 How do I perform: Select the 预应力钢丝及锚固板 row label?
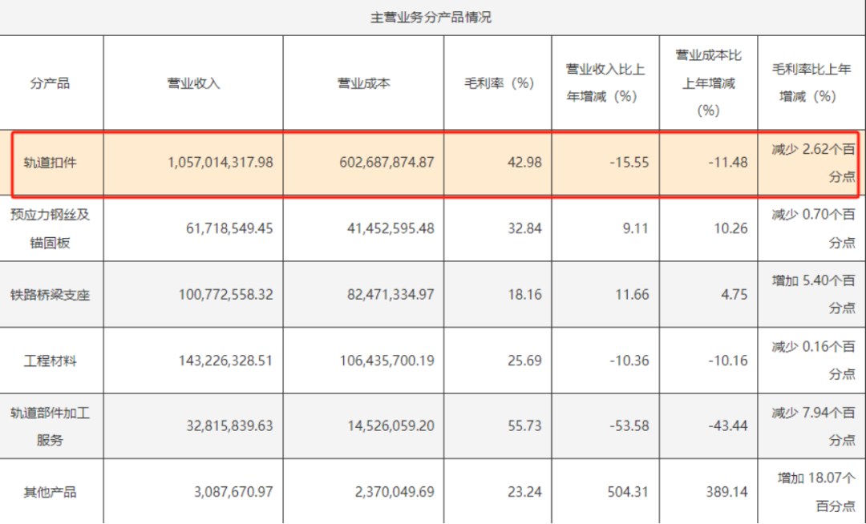pyautogui.click(x=51, y=228)
